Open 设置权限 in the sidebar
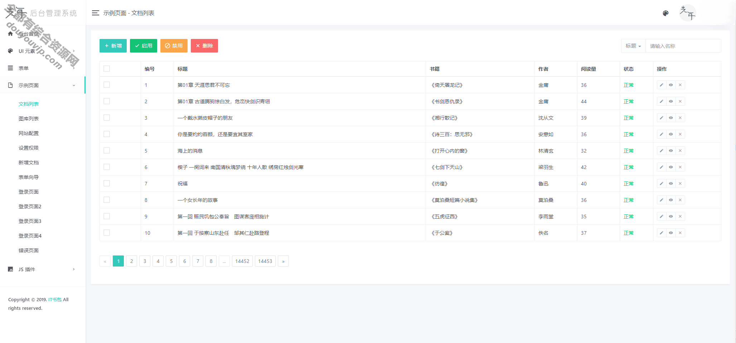 (x=29, y=148)
